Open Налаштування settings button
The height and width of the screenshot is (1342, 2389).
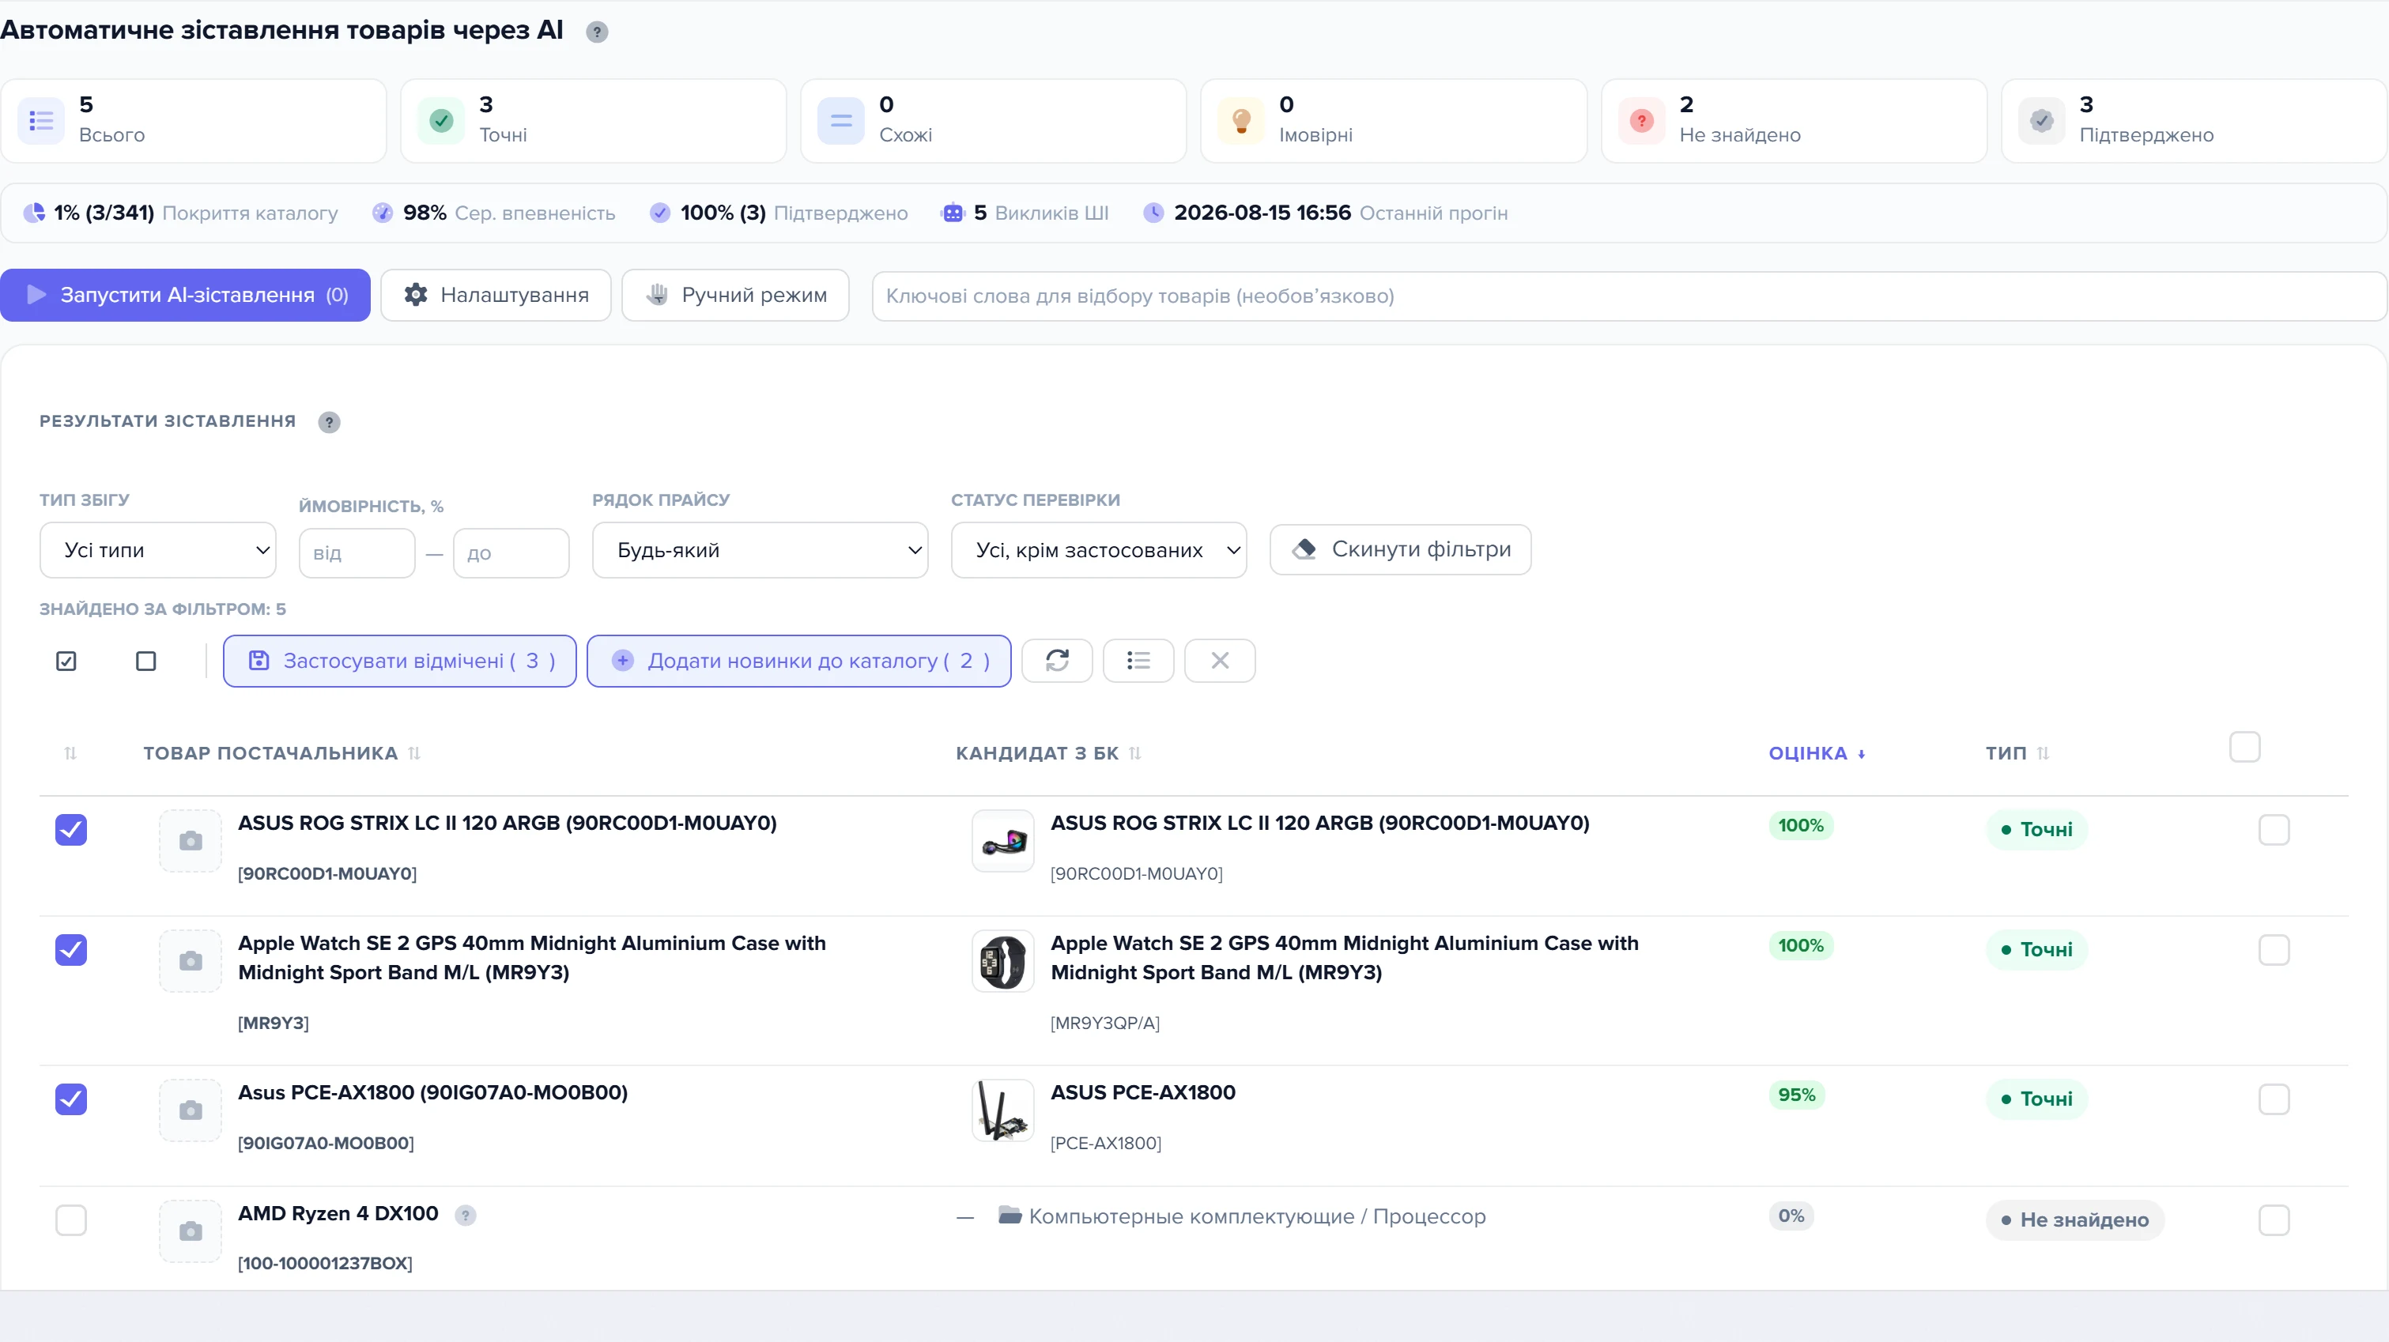(x=496, y=295)
